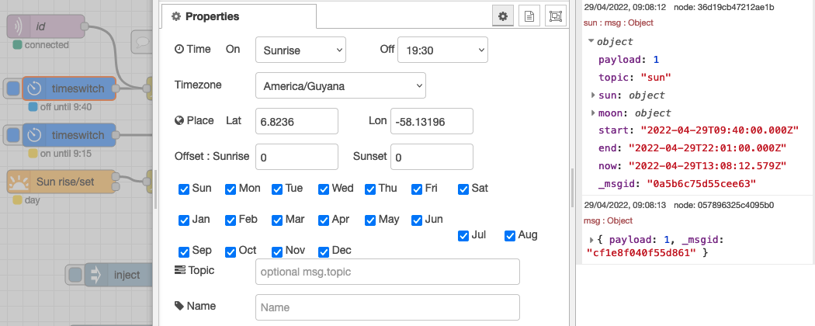815x326 pixels.
Task: Click the id node wireless icon
Action: click(x=18, y=26)
